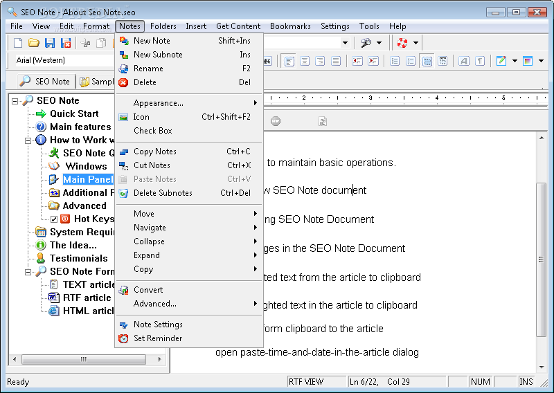Center align text in formatting toolbar
The height and width of the screenshot is (393, 554).
[305, 61]
